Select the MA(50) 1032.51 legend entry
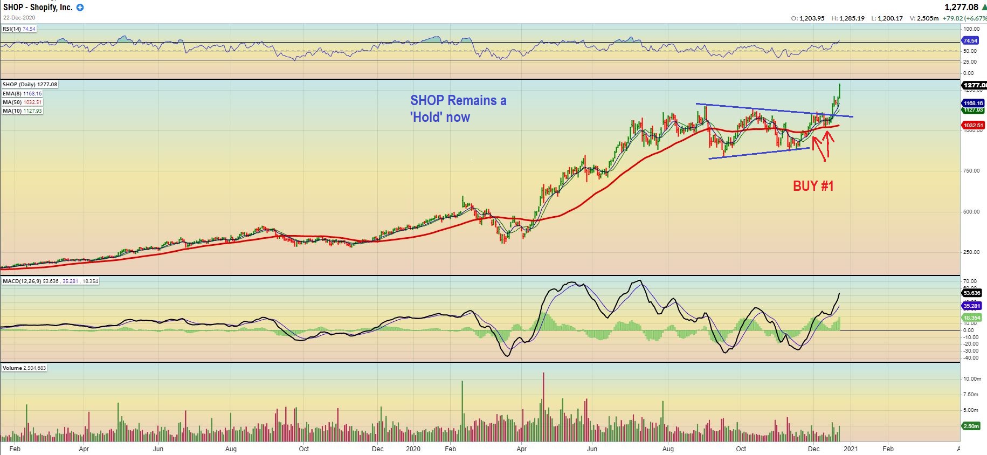Image resolution: width=987 pixels, height=455 pixels. pyautogui.click(x=22, y=102)
